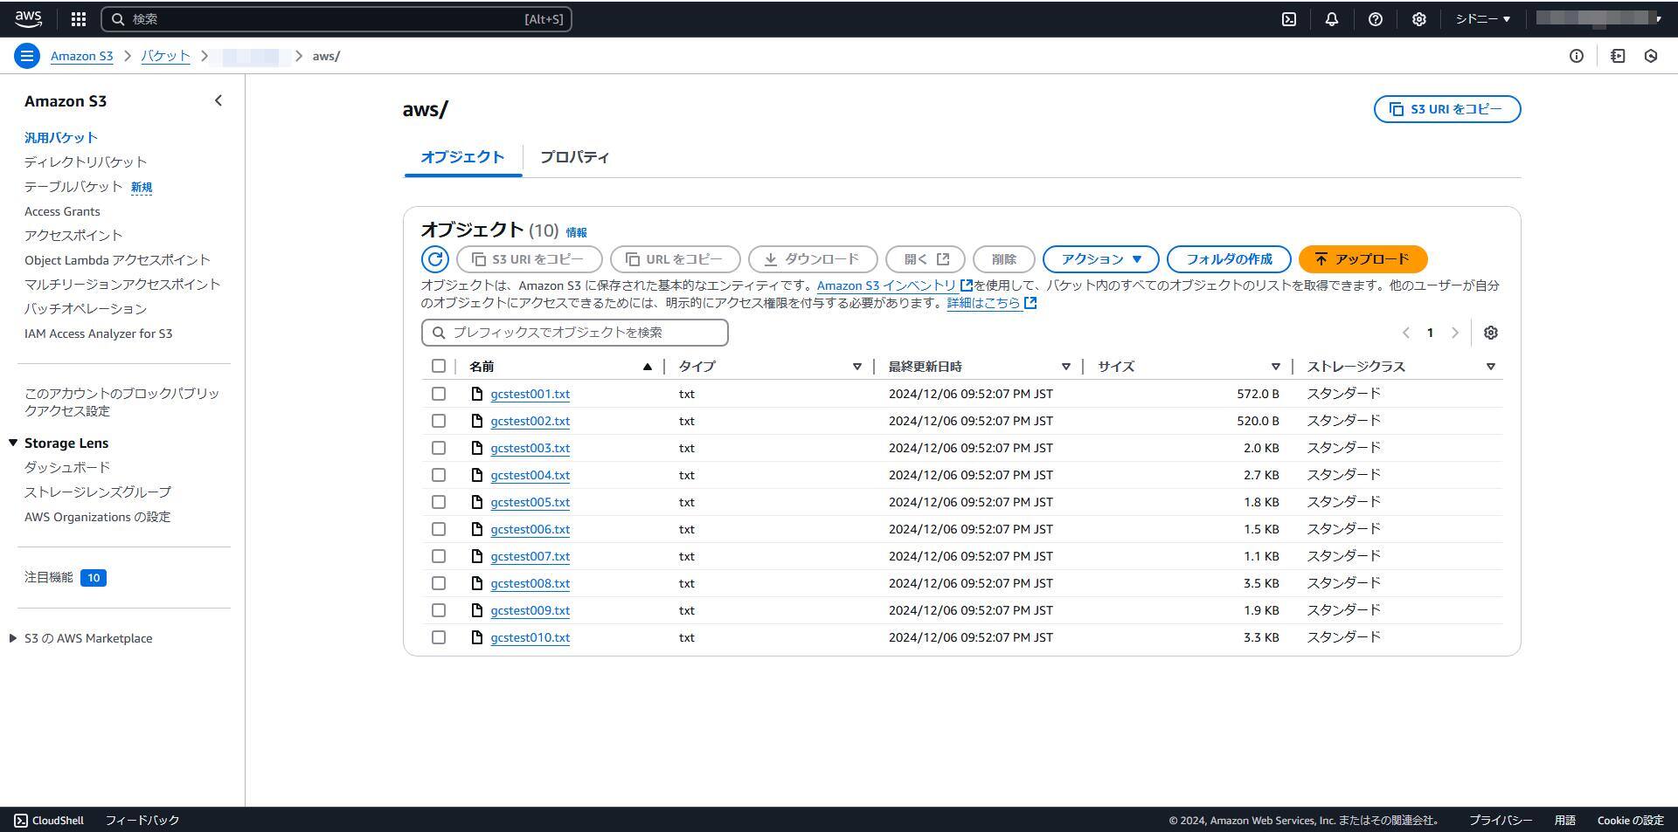Screen dimensions: 1678x832
Task: Open the top bar settings gear
Action: [x=1419, y=18]
